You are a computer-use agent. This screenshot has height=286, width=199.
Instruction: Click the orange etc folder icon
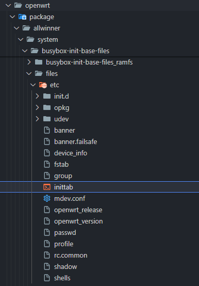click(43, 85)
